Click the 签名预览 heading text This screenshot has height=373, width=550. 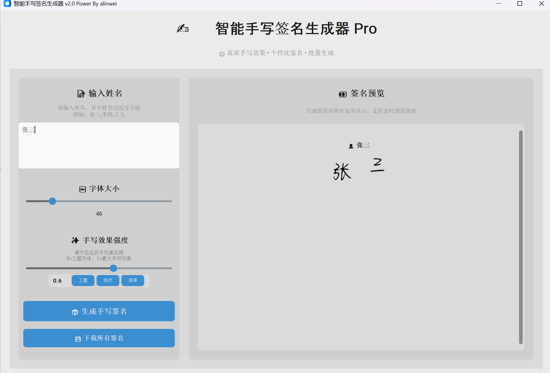[367, 93]
